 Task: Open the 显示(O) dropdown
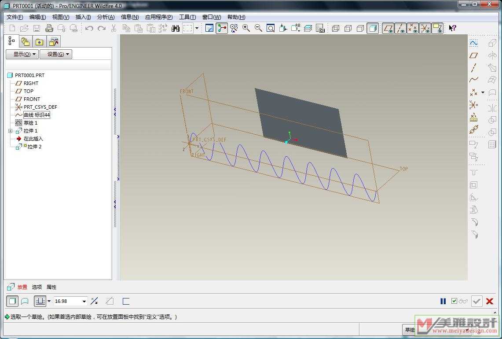(22, 54)
